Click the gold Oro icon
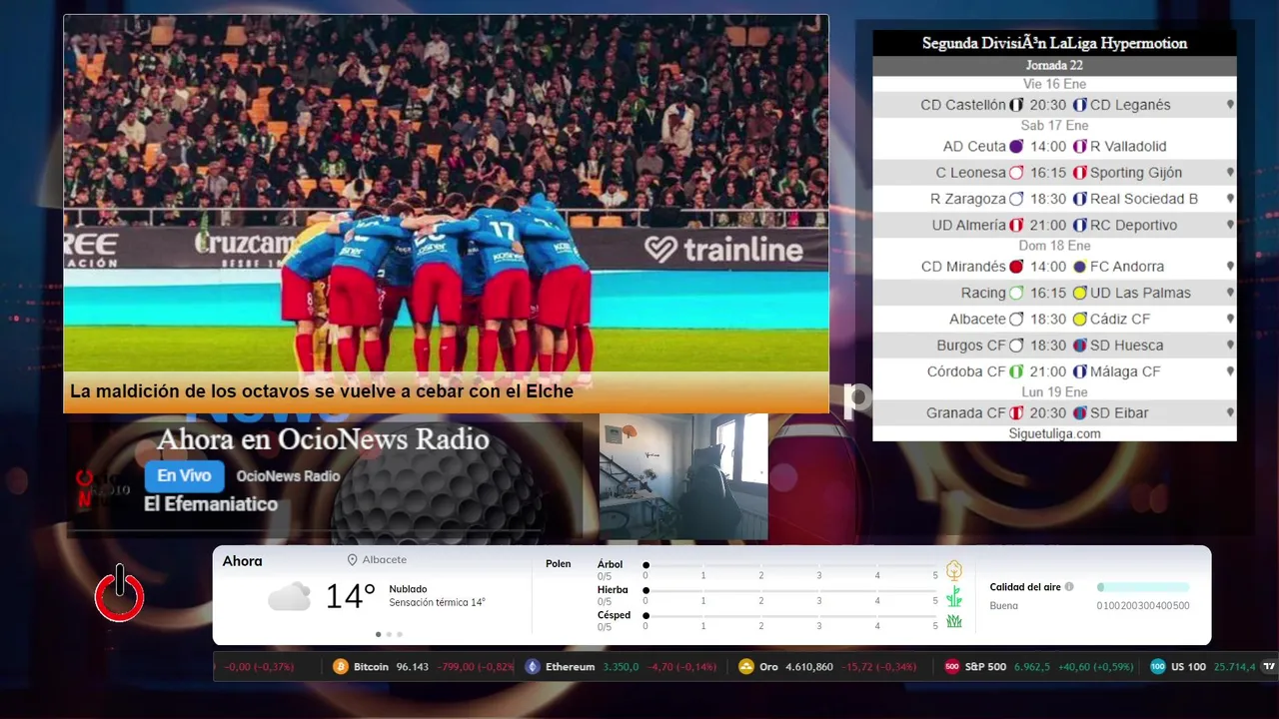The image size is (1279, 719). pyautogui.click(x=745, y=667)
